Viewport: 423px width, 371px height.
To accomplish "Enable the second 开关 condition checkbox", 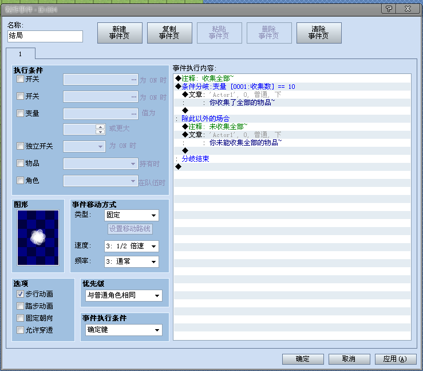I will pyautogui.click(x=20, y=96).
